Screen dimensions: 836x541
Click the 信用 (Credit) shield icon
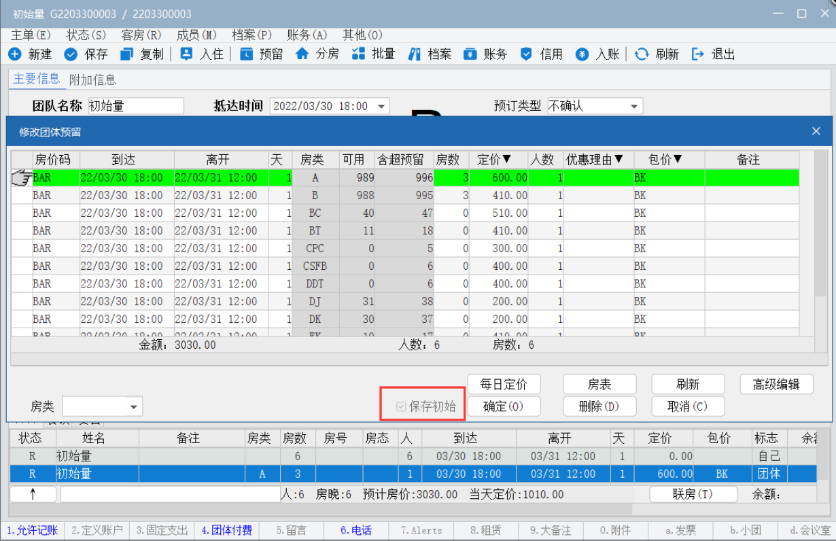click(526, 54)
